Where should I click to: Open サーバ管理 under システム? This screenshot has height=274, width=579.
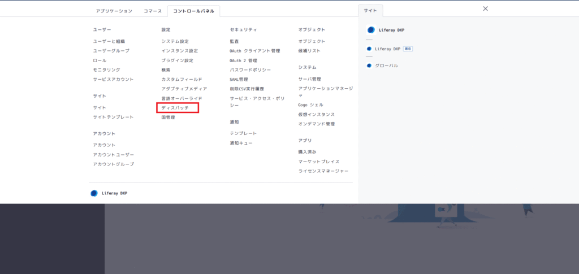[x=309, y=79]
